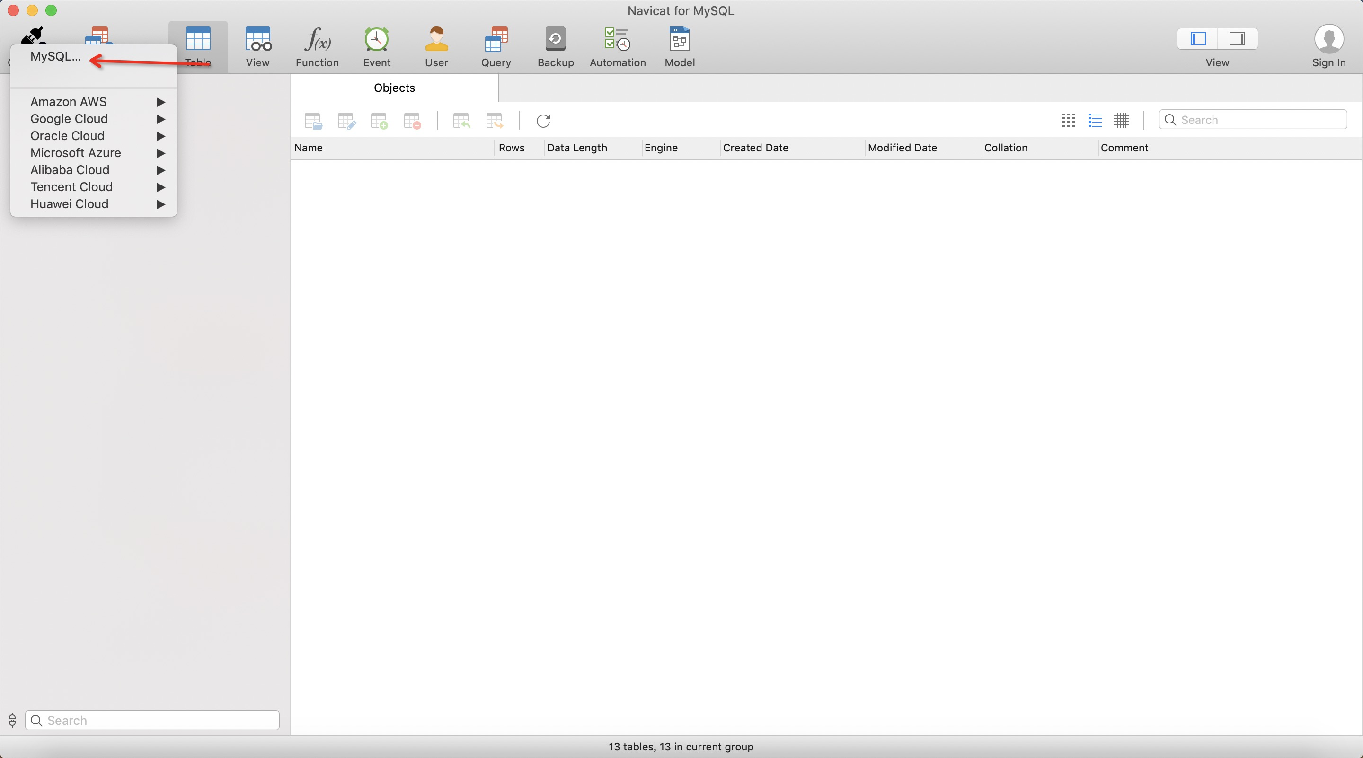1363x758 pixels.
Task: Open the Objects tab
Action: (394, 88)
